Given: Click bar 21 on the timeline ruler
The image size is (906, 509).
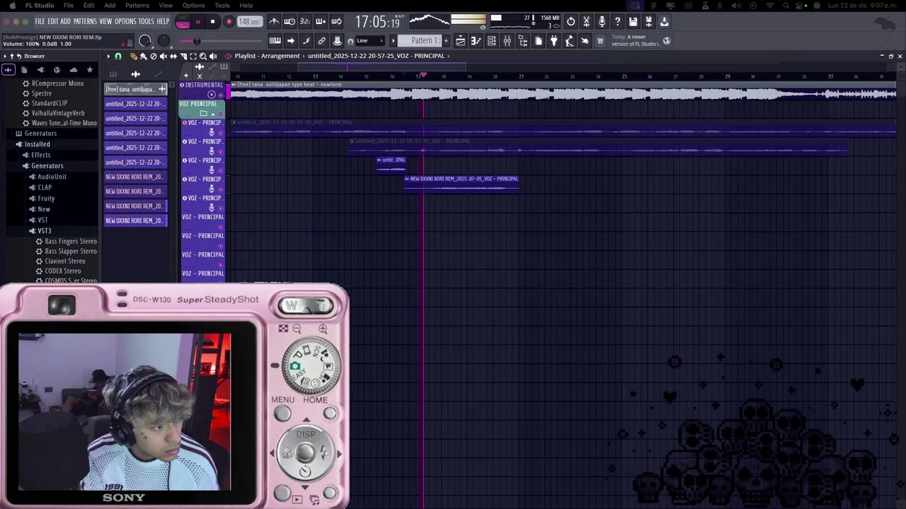Looking at the screenshot, I should tap(521, 76).
